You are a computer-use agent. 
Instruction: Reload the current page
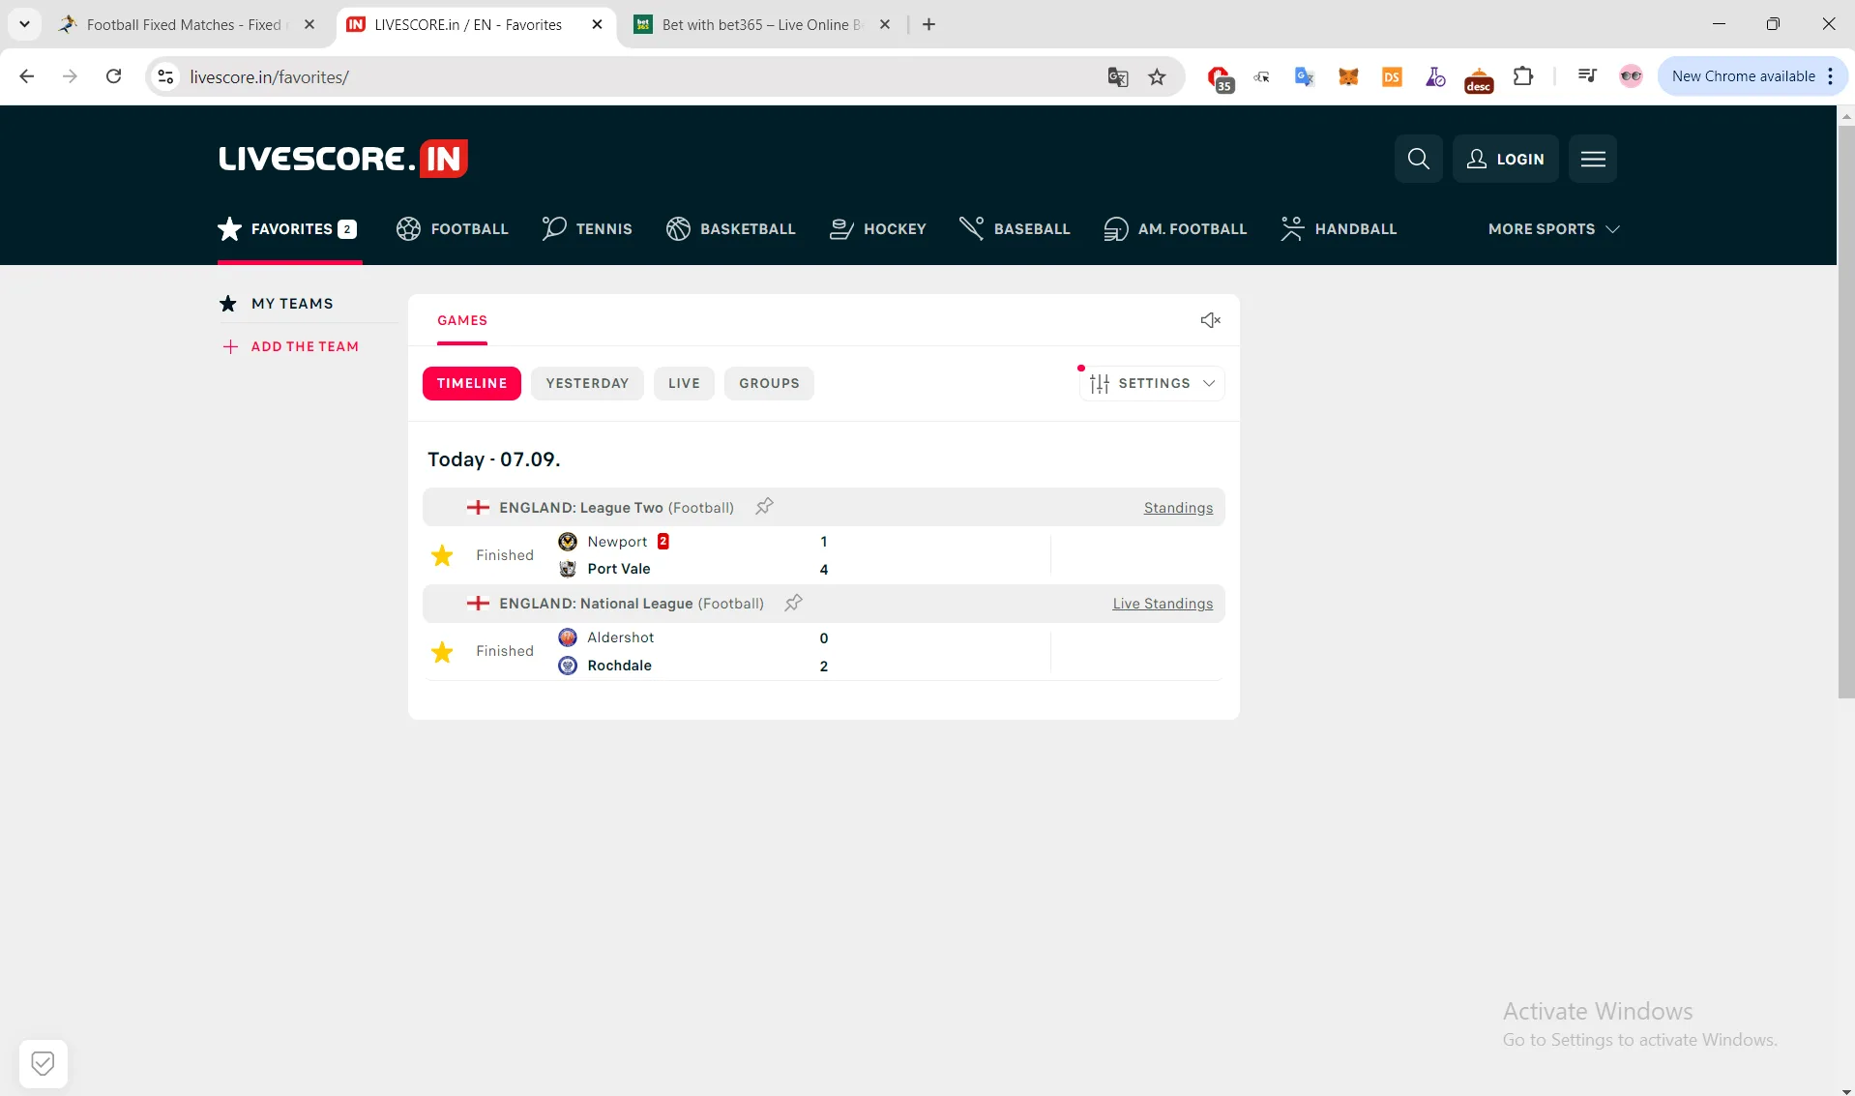(113, 76)
